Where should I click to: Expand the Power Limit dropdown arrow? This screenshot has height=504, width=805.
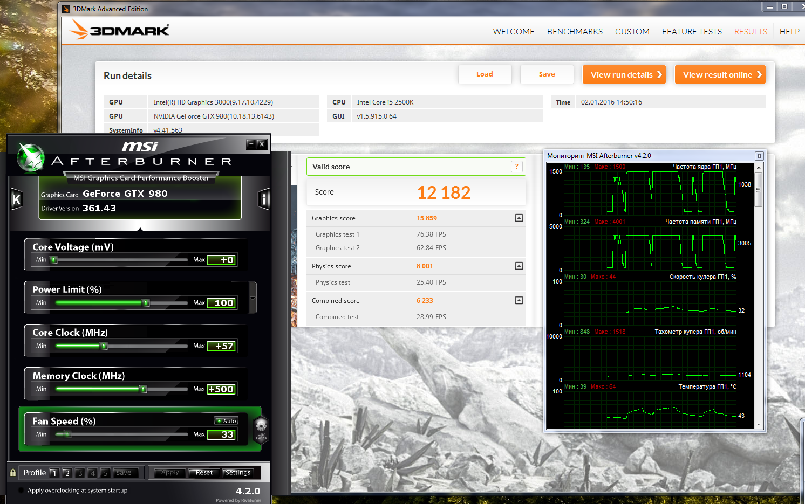(253, 298)
